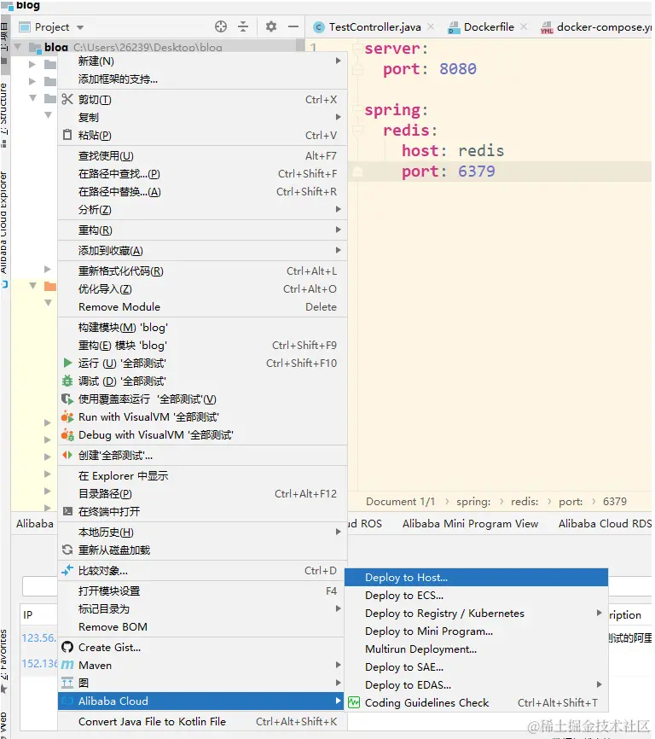The width and height of the screenshot is (655, 739).
Task: Click the diagram icon beside 图
Action: coord(67,683)
